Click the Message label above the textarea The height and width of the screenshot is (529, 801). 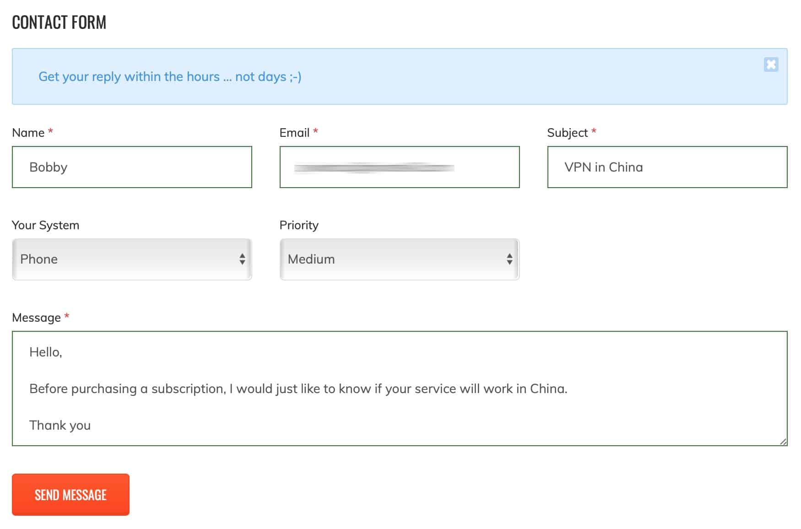36,318
